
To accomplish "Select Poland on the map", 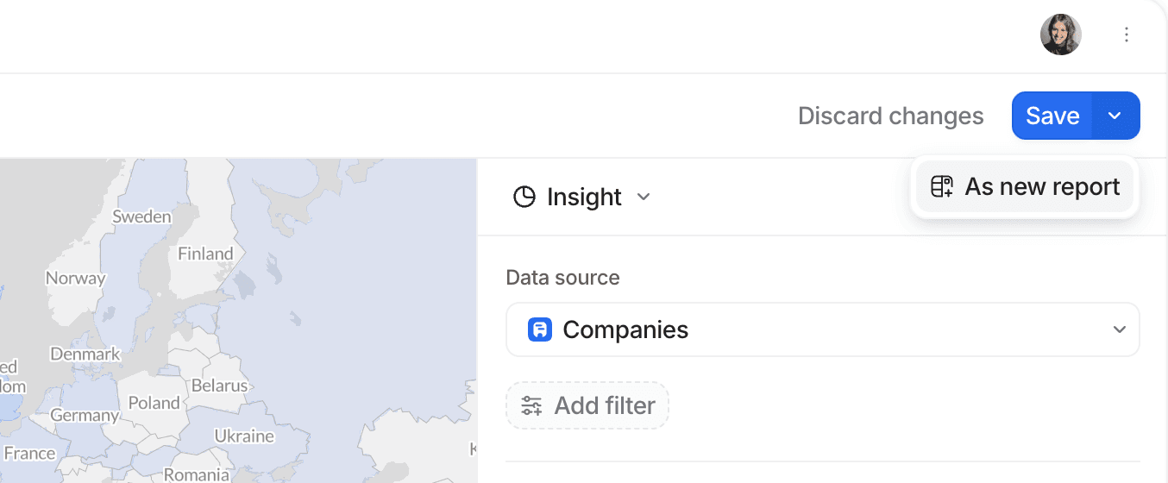I will 154,403.
